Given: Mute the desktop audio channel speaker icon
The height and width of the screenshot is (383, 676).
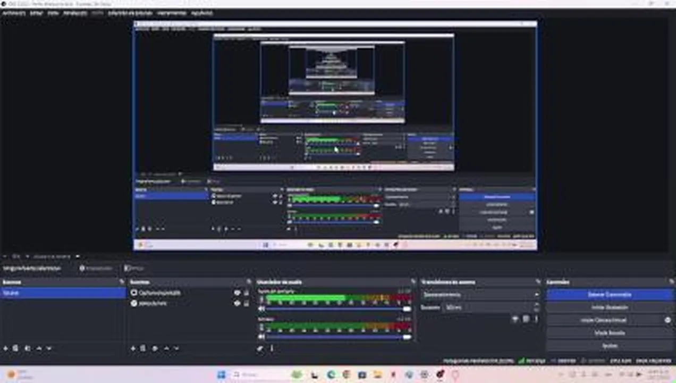Looking at the screenshot, I should pyautogui.click(x=261, y=309).
